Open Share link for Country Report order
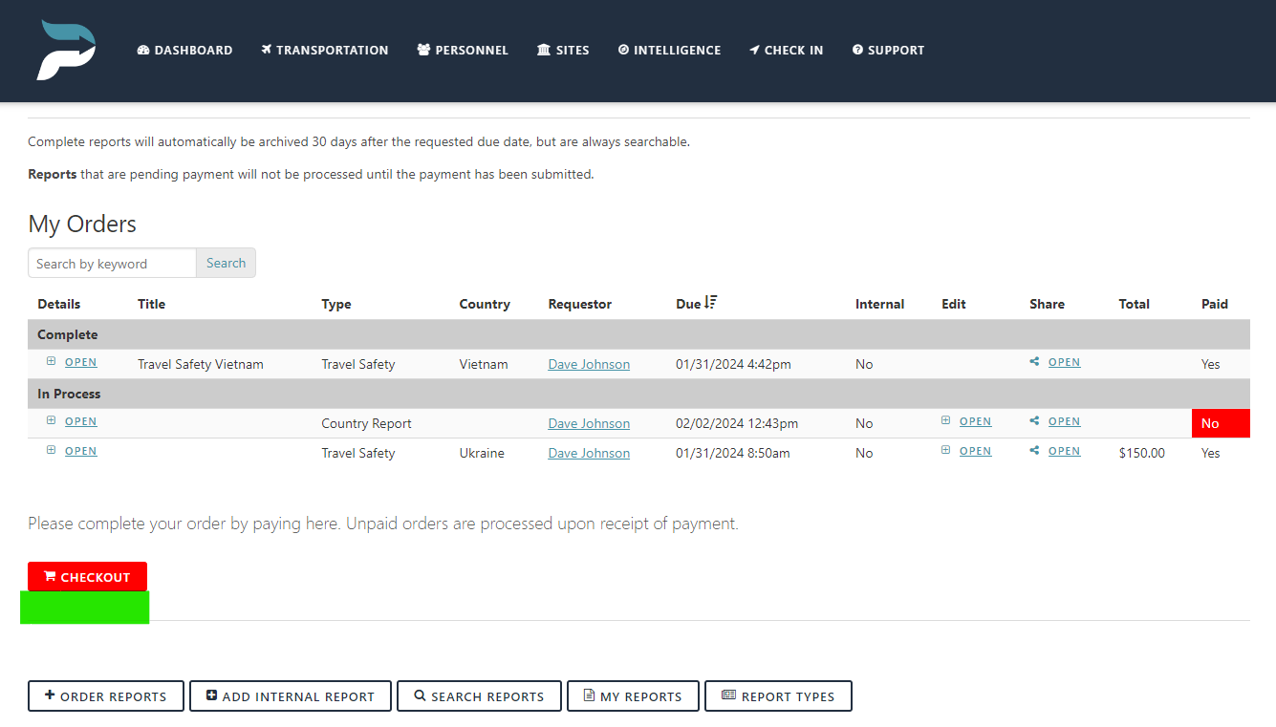The image size is (1276, 727). pos(1065,421)
